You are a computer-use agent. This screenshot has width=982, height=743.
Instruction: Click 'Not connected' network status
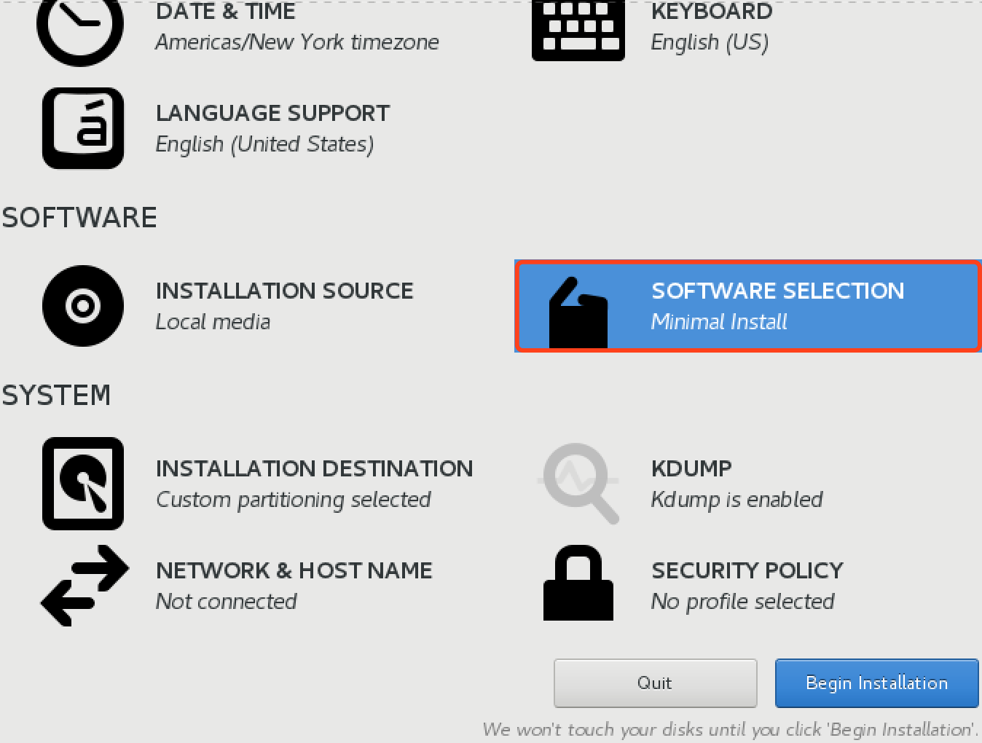pyautogui.click(x=227, y=602)
